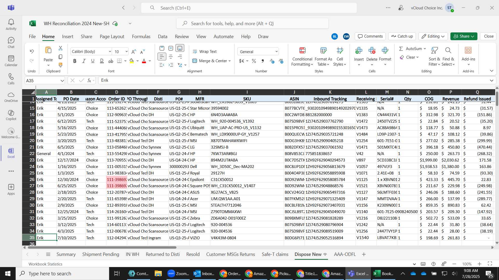Open the File menu
The image size is (499, 280).
(32, 37)
